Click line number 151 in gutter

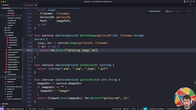(29, 50)
